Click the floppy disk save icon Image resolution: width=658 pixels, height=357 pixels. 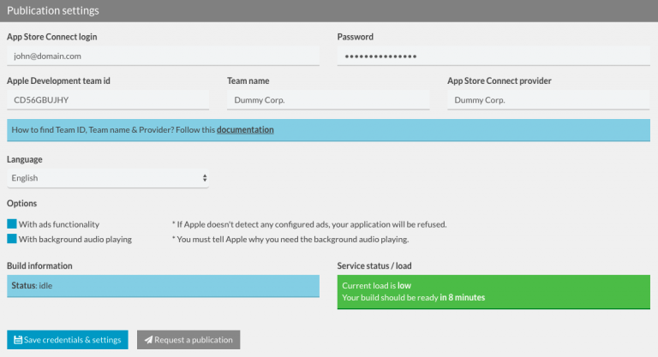(18, 340)
